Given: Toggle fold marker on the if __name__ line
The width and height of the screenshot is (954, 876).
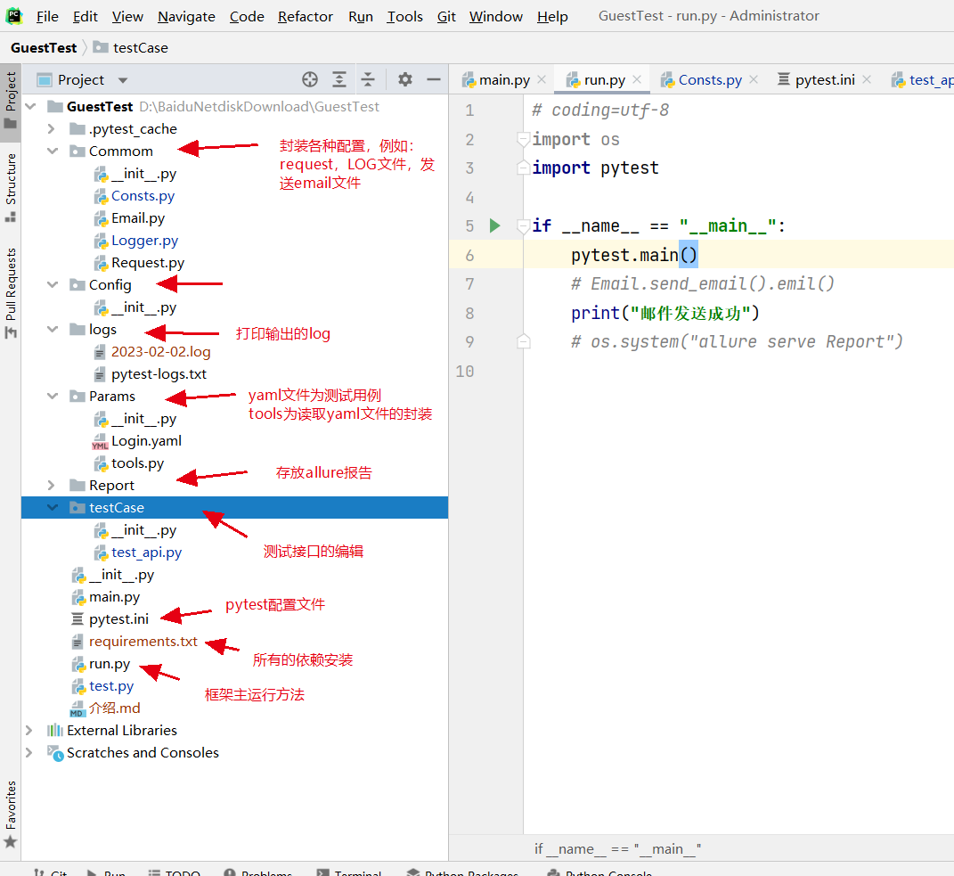Looking at the screenshot, I should (523, 225).
